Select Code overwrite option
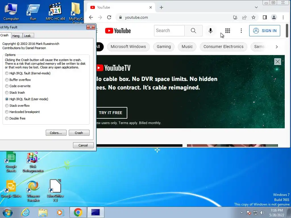291x218 pixels. (x=18, y=86)
